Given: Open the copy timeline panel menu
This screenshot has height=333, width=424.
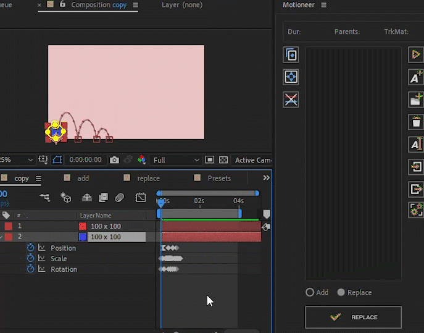Looking at the screenshot, I should click(x=38, y=179).
